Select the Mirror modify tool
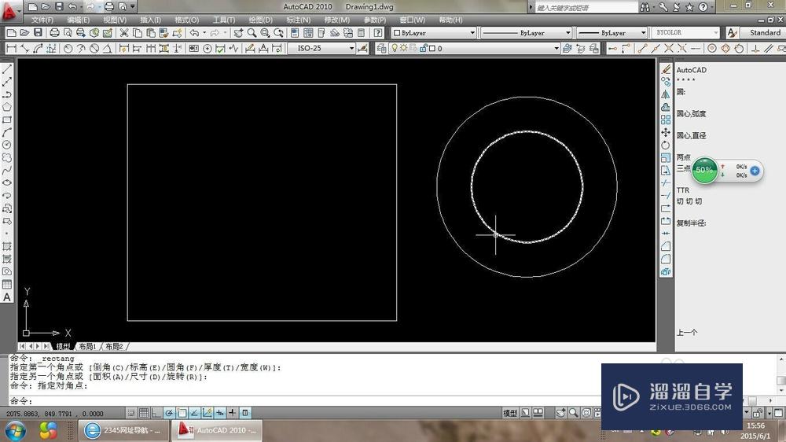The image size is (786, 442). coord(666,94)
